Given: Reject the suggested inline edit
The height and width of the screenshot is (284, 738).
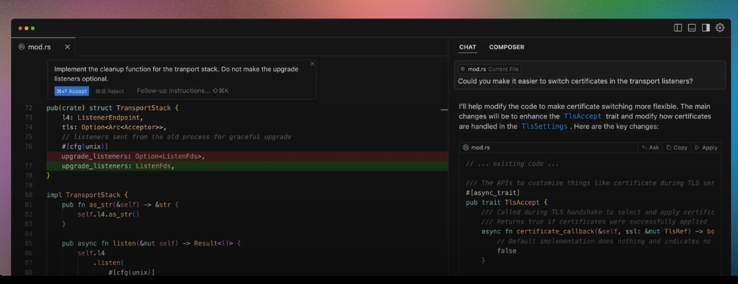Looking at the screenshot, I should point(110,91).
